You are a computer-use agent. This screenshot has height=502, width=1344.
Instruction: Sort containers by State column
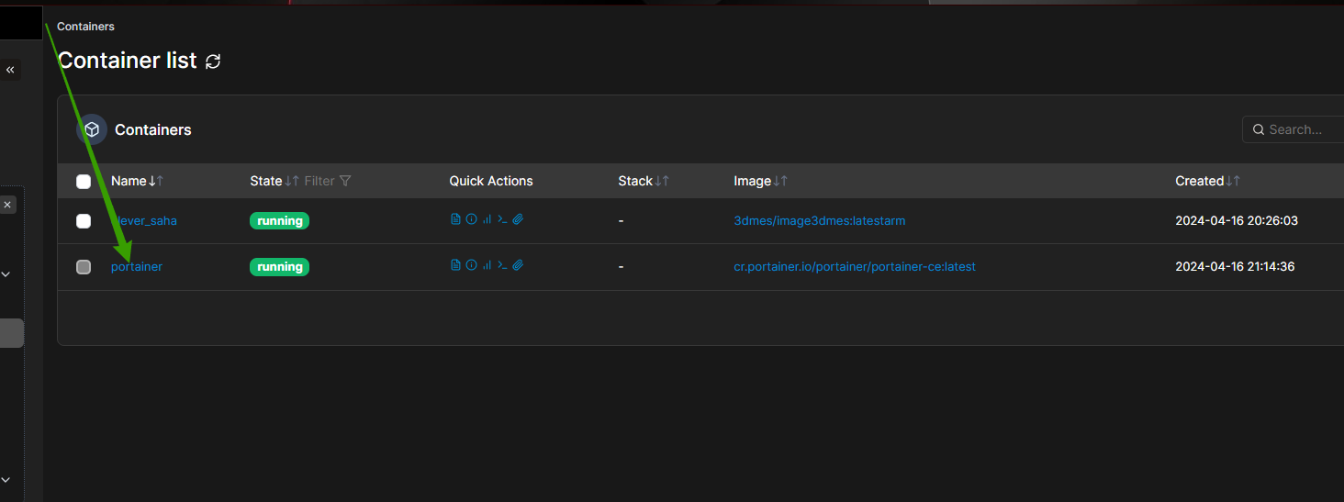[274, 181]
